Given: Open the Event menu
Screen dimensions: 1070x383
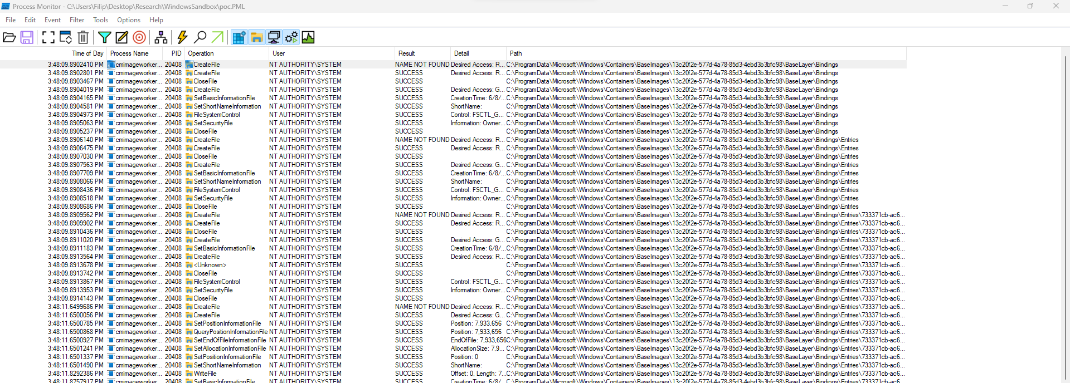Looking at the screenshot, I should (52, 20).
